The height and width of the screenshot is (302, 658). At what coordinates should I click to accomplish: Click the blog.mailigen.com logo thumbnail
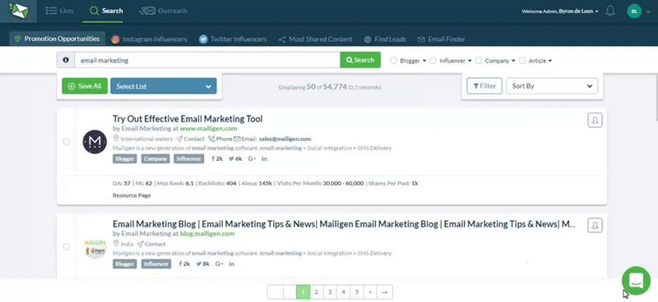coord(95,247)
